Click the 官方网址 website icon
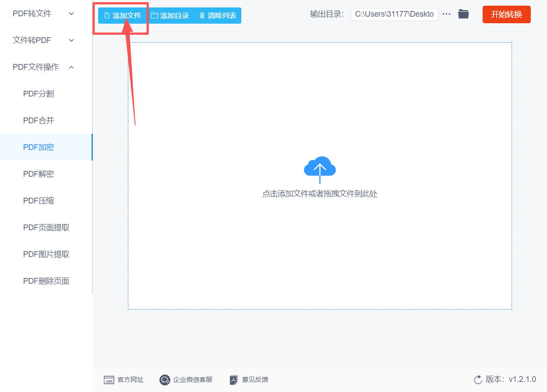The image size is (547, 392). pyautogui.click(x=109, y=380)
